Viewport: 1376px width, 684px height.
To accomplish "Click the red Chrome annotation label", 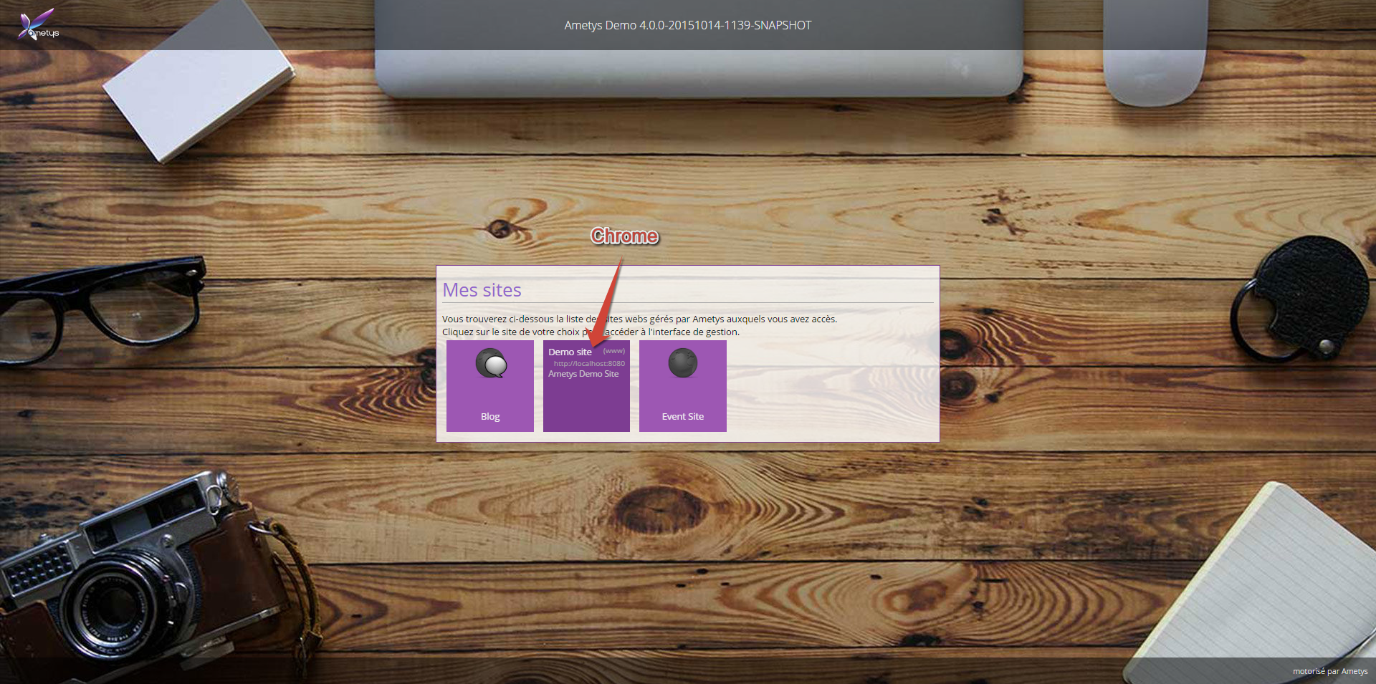I will [624, 236].
